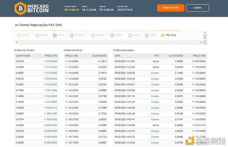228x147 pixels.
Task: Click the left arrow of horizontal scrollbar
Action: 17,42
